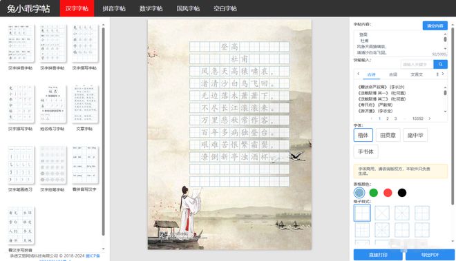Click the content textarea scroll-down arrow

pyautogui.click(x=445, y=49)
